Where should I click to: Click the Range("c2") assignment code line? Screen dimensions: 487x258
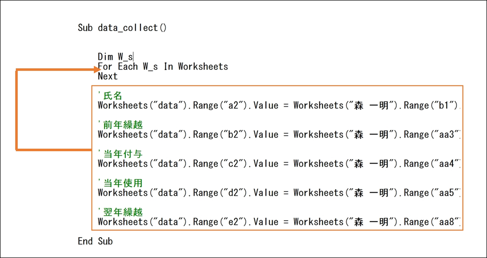[279, 163]
